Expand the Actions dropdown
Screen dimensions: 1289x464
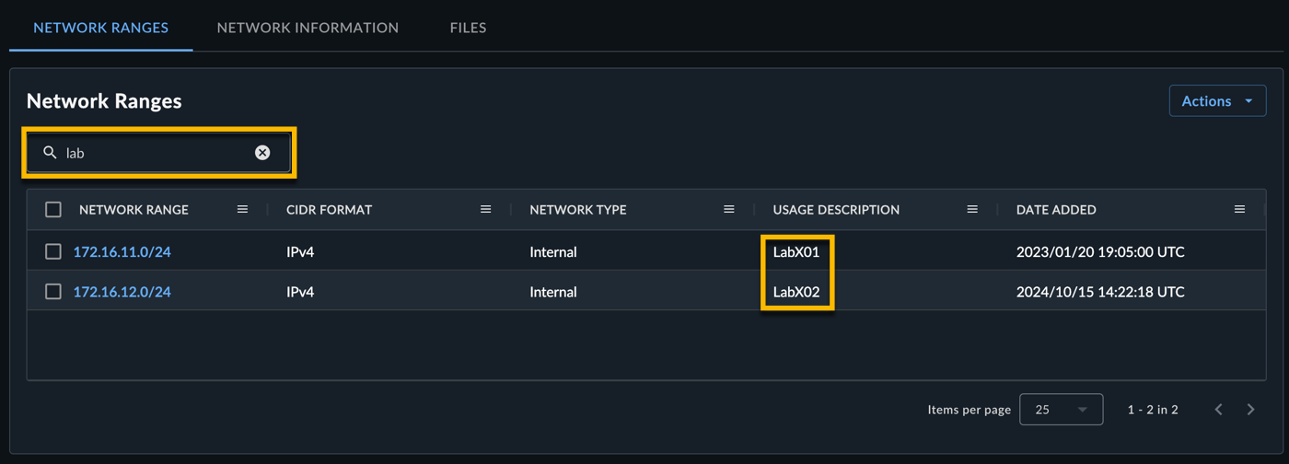tap(1217, 101)
